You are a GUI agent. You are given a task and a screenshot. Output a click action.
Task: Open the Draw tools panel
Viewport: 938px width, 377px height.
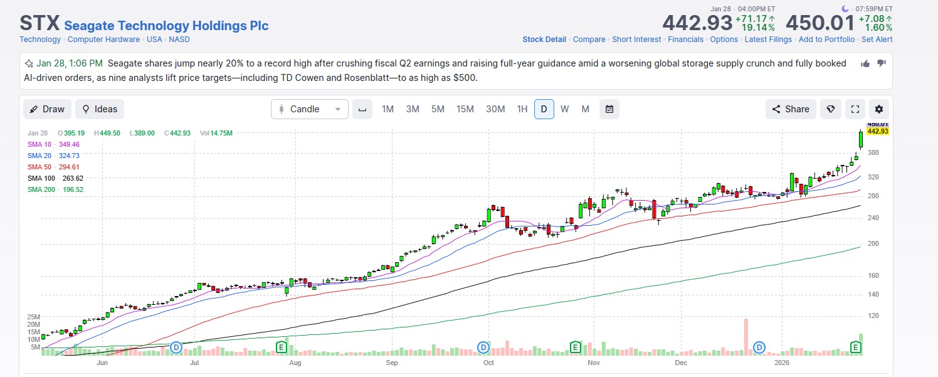point(47,109)
